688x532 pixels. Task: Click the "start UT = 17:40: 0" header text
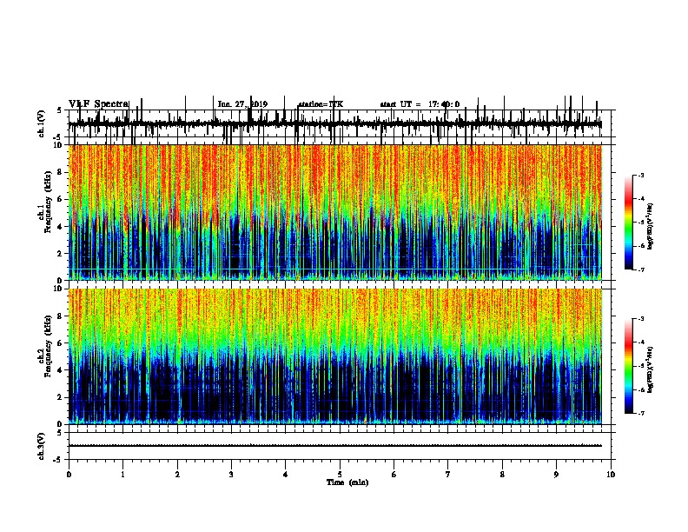(420, 104)
